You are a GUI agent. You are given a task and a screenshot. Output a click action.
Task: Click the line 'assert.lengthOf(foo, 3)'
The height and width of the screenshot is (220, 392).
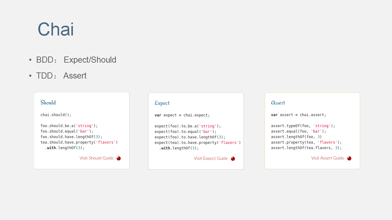tap(296, 137)
